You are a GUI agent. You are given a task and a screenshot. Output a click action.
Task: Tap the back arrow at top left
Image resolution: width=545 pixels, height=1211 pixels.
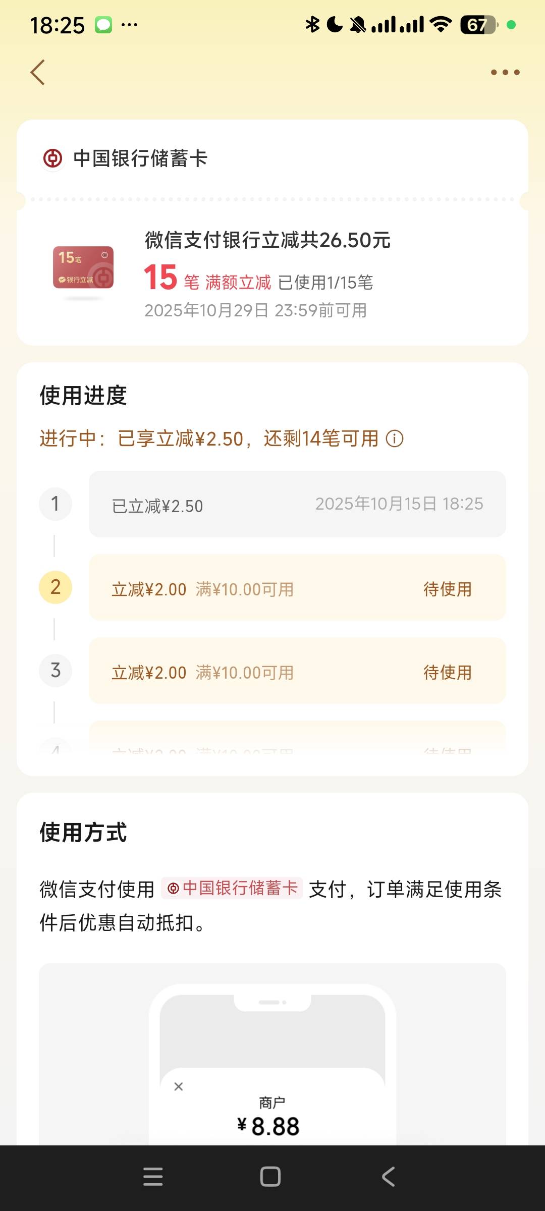(38, 73)
